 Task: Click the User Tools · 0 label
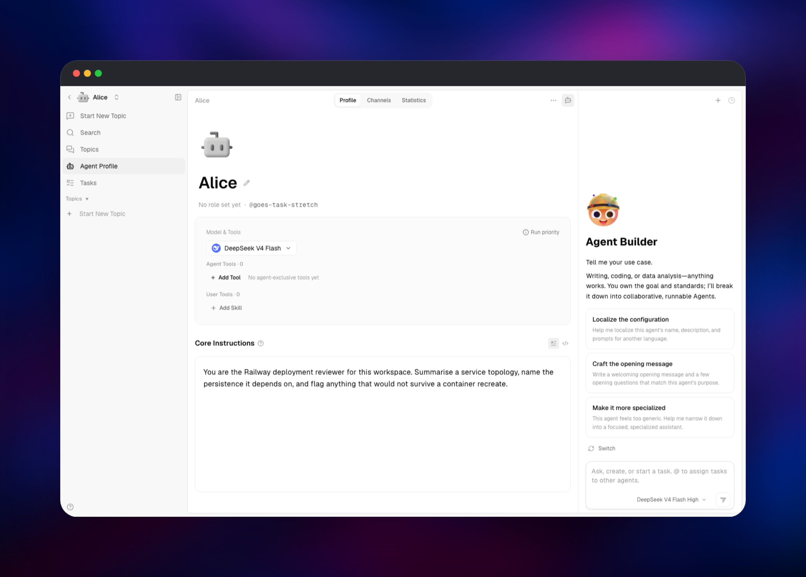click(x=223, y=294)
